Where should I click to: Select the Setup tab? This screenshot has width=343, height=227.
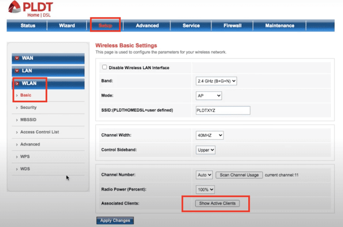coord(105,26)
